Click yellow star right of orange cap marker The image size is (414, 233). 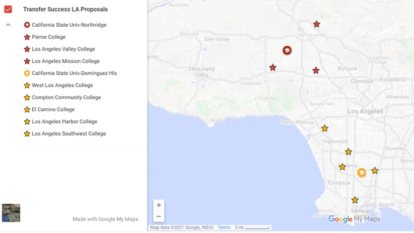point(374,171)
